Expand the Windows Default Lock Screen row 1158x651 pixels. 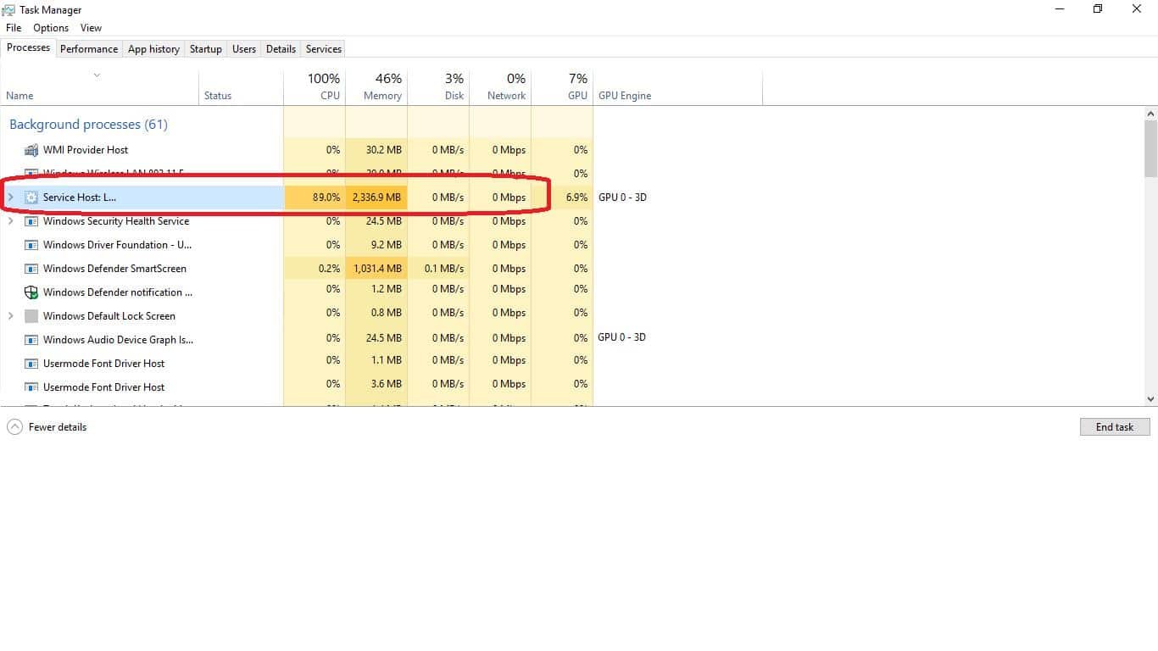pos(10,316)
